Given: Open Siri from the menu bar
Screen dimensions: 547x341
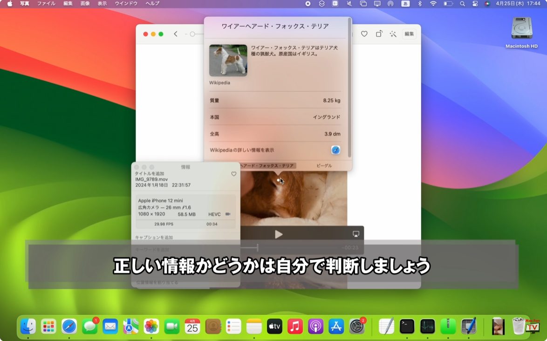Looking at the screenshot, I should click(487, 3).
